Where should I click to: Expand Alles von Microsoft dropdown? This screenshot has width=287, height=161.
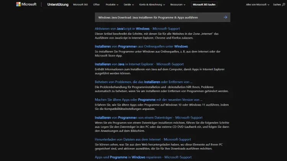tap(258, 5)
